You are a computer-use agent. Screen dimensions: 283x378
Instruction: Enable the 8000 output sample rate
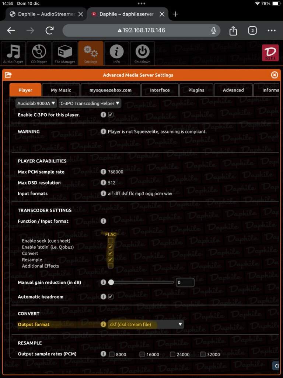(x=112, y=354)
